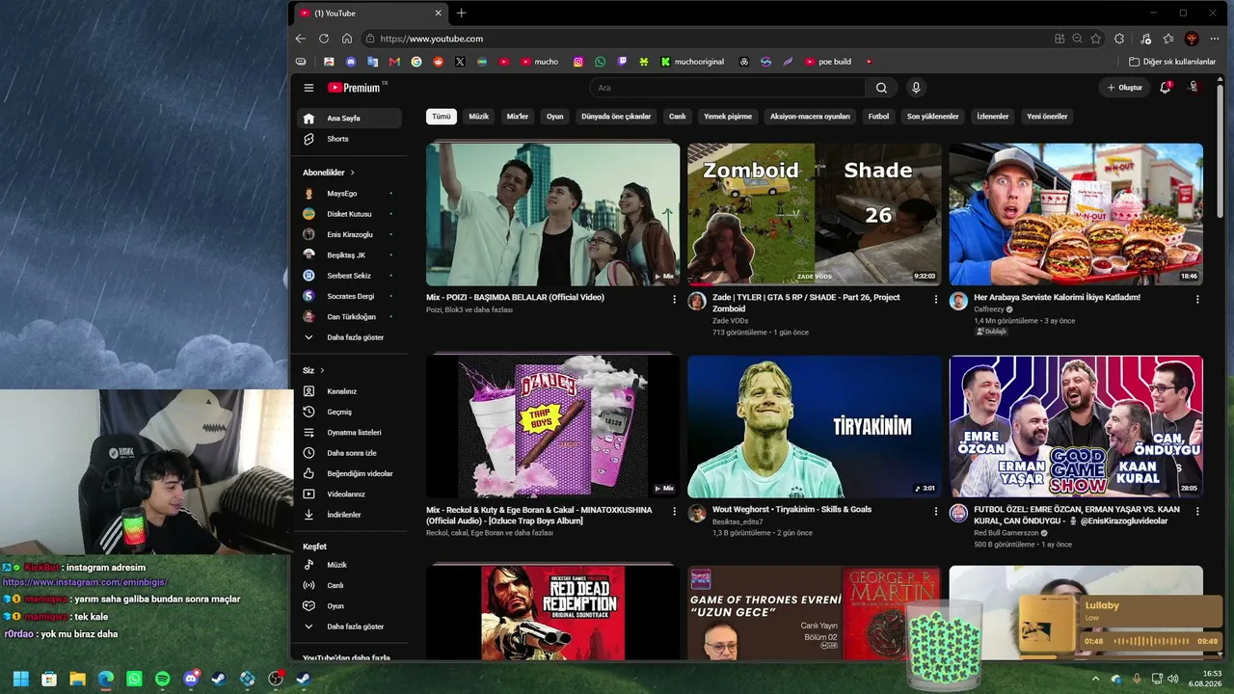Viewport: 1234px width, 694px height.
Task: Go back with the browser back arrow
Action: (301, 39)
